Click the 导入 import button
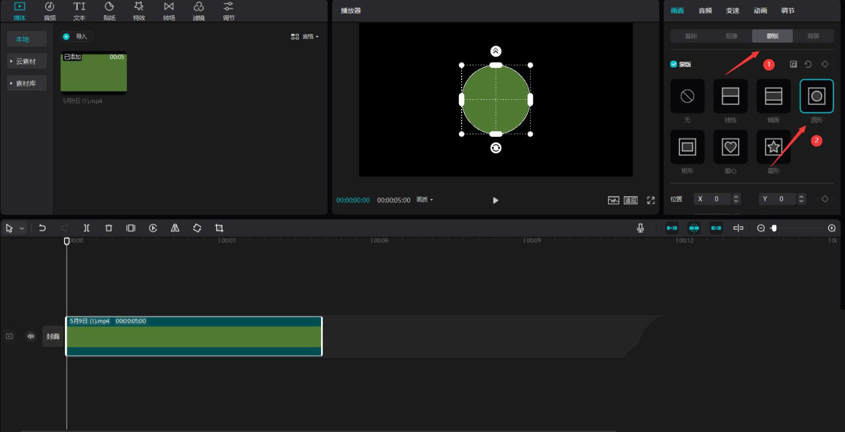Image resolution: width=845 pixels, height=432 pixels. click(77, 36)
